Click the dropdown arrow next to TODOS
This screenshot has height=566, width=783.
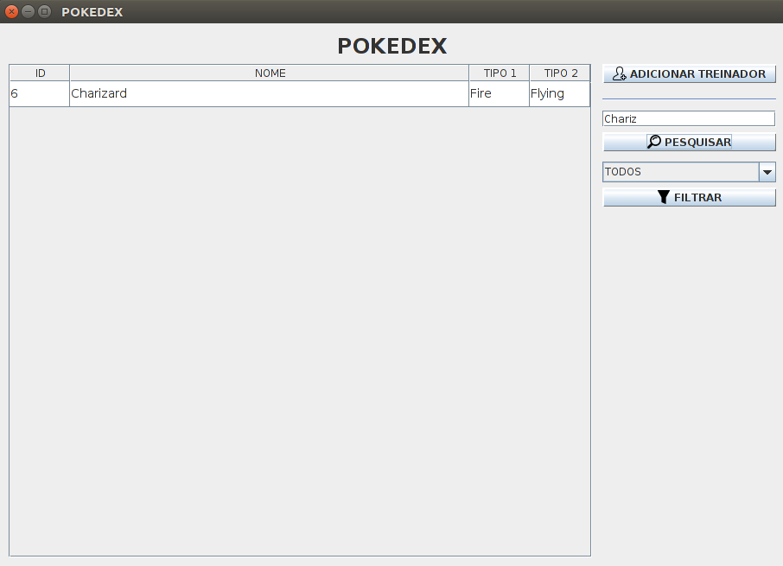click(x=767, y=172)
